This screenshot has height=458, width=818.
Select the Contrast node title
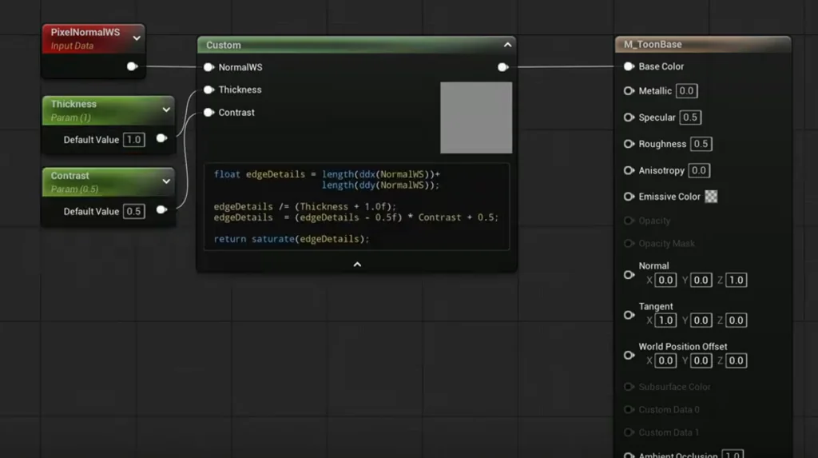70,176
